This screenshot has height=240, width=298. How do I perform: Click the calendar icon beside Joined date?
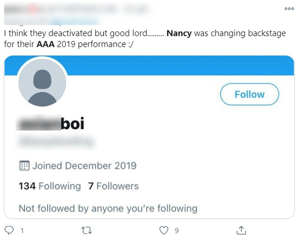tap(24, 165)
